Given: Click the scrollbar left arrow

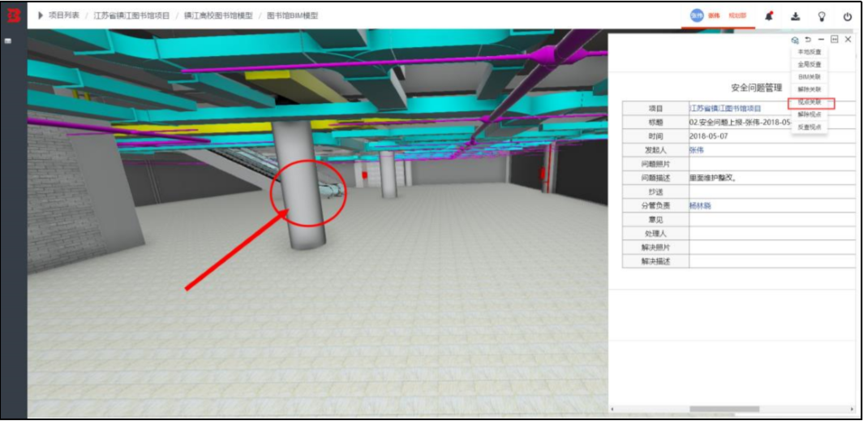Looking at the screenshot, I should [x=612, y=409].
